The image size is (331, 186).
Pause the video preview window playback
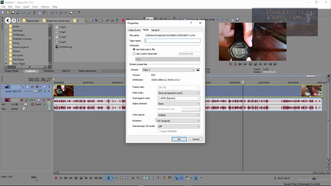[x=250, y=64]
